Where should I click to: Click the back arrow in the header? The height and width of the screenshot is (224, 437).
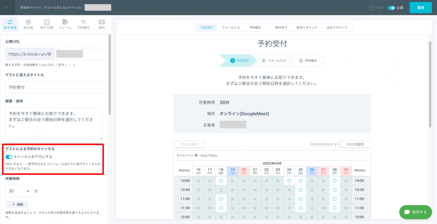(x=8, y=8)
